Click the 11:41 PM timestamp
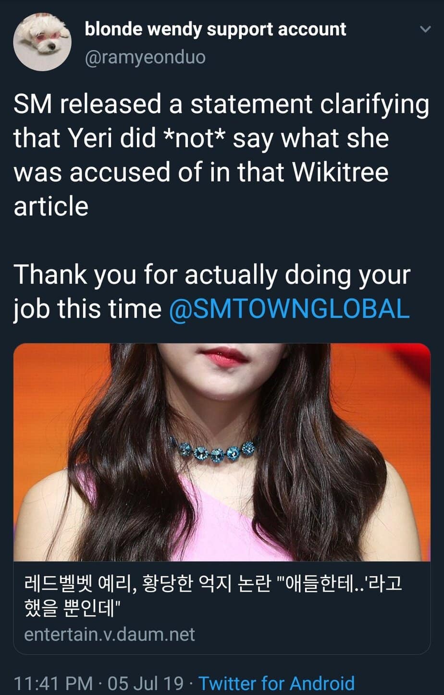 coord(53,683)
